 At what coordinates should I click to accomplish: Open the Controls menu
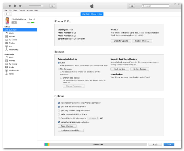pyautogui.click(x=22, y=10)
